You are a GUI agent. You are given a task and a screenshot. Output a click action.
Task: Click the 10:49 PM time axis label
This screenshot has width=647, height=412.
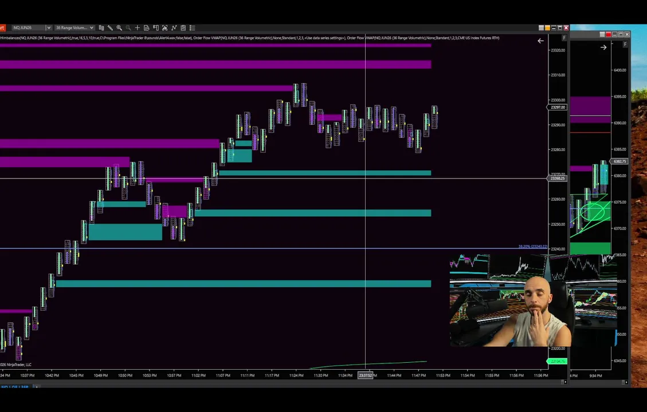[101, 375]
